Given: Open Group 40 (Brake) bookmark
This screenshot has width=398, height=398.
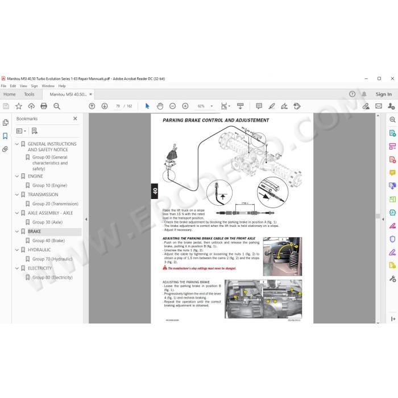Looking at the screenshot, I should tap(48, 241).
